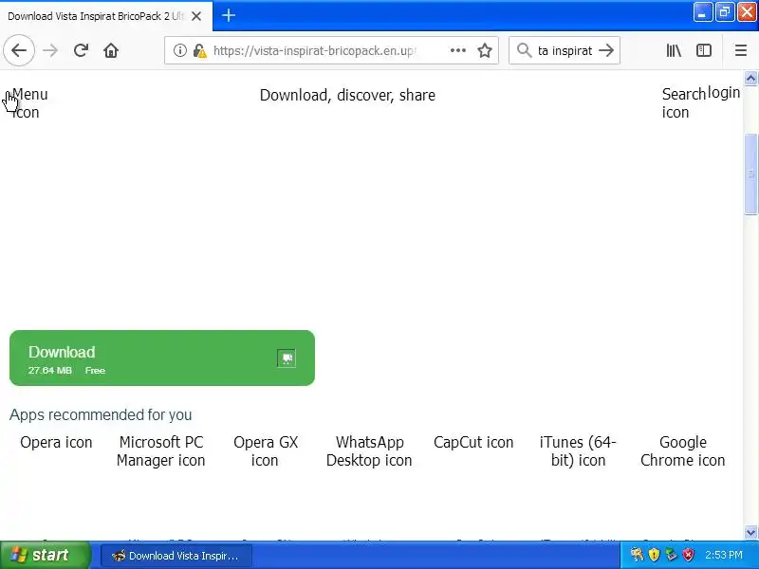Show site information icon in address bar

179,50
